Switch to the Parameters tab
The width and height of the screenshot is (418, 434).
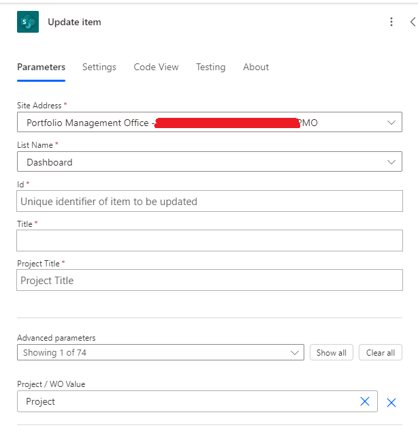pos(42,67)
